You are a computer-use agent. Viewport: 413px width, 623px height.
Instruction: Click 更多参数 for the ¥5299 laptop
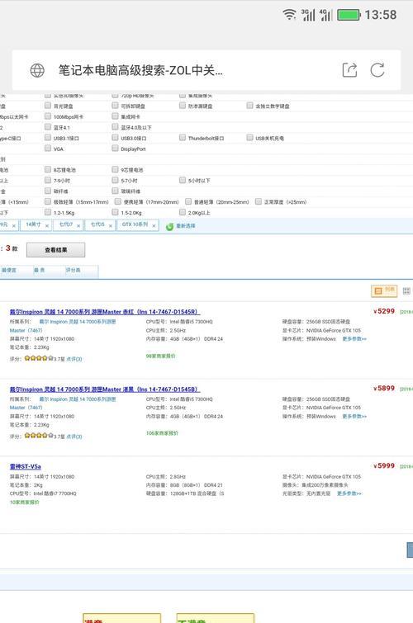pyautogui.click(x=354, y=339)
